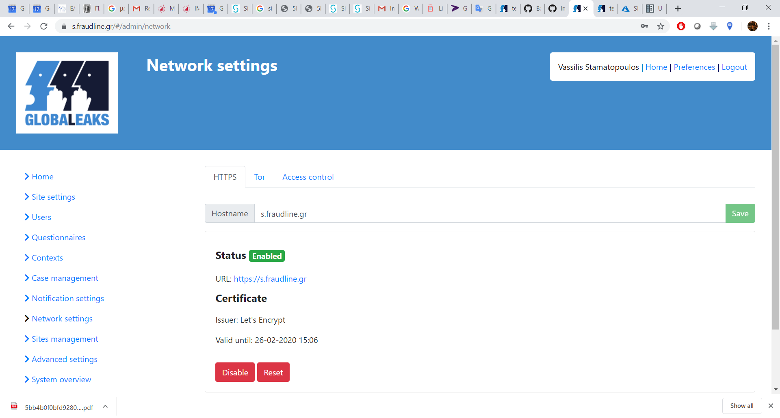Screen dimensions: 780x418
Task: Click the site lock icon in address bar
Action: click(63, 26)
